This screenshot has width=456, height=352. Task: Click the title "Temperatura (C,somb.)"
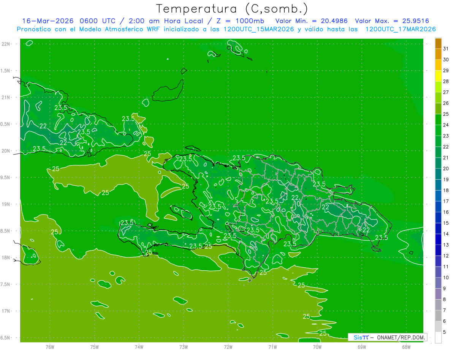232,9
